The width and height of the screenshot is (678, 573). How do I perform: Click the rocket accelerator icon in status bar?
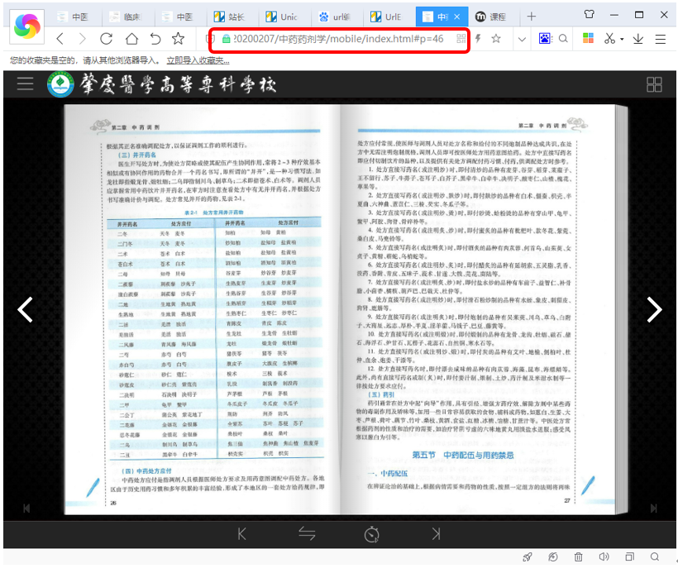tap(527, 557)
